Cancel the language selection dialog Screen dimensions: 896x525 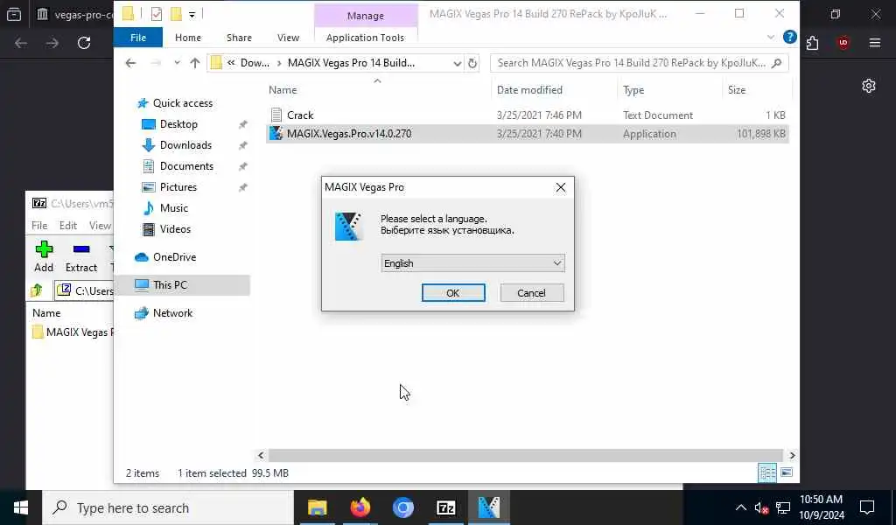pyautogui.click(x=531, y=293)
